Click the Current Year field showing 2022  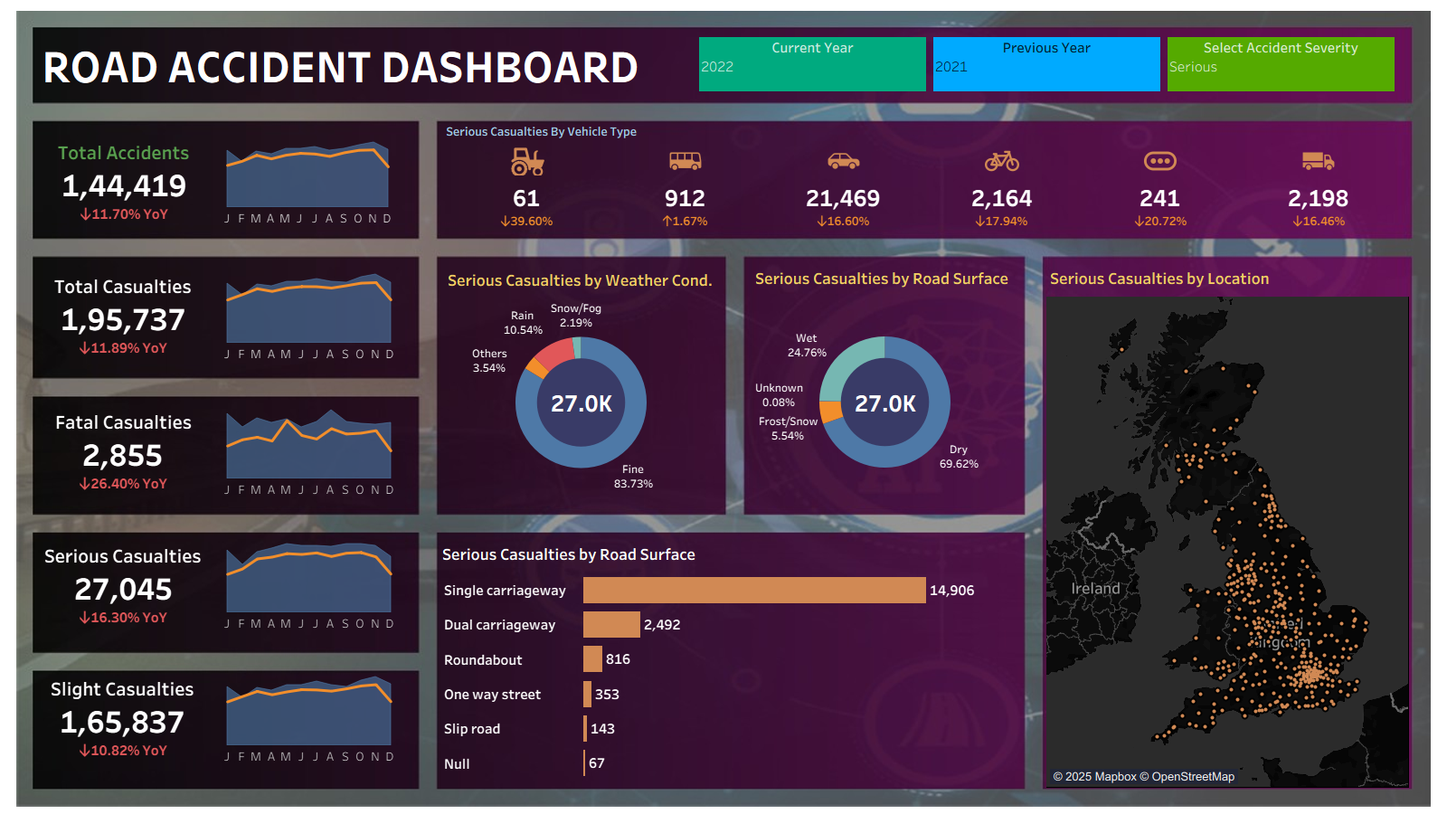812,64
